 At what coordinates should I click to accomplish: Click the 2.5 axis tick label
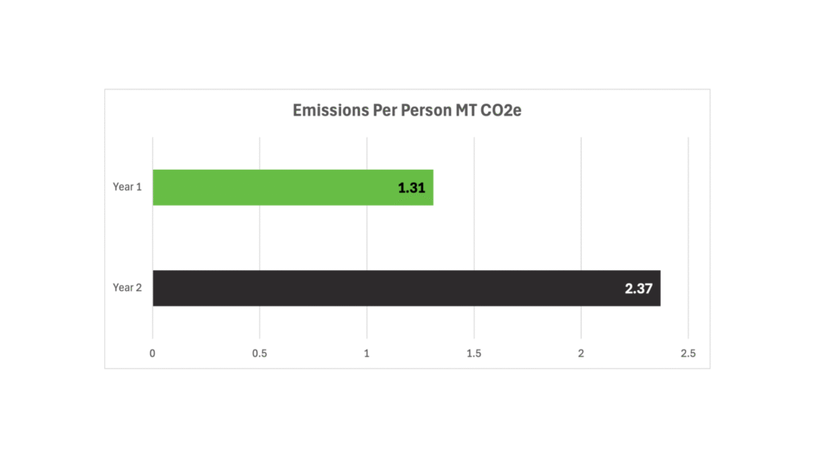coord(688,353)
